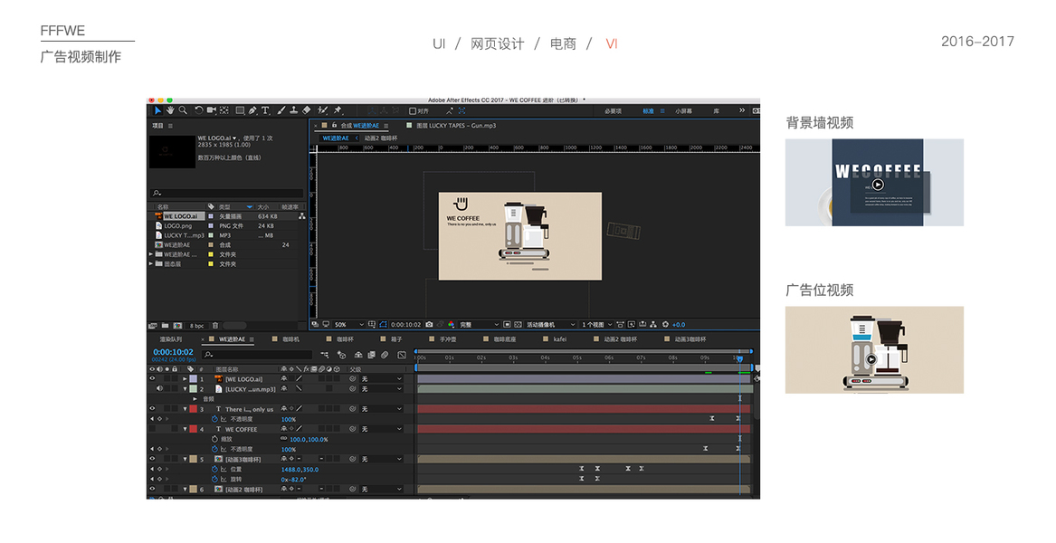
Task: Select the Pen tool
Action: (x=252, y=110)
